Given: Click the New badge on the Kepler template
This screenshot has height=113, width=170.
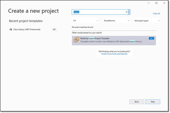Looking at the screenshot, I should tap(151, 38).
